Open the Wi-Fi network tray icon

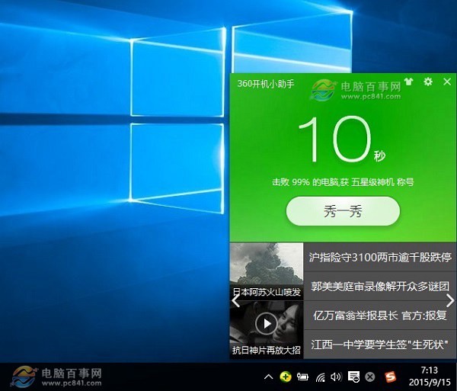(320, 377)
